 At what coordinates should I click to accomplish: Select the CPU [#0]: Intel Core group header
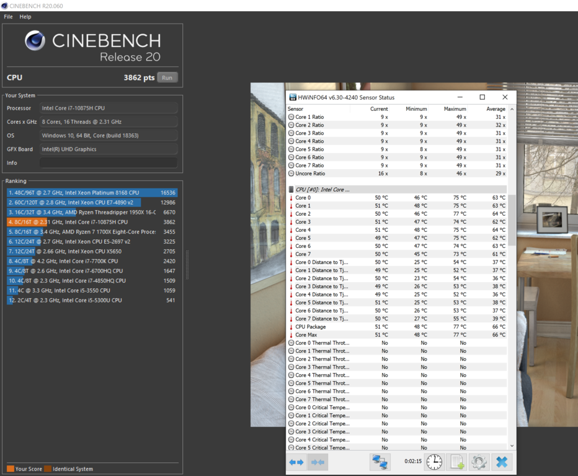398,190
